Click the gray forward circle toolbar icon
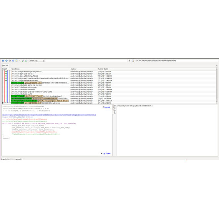This screenshot has height=219, width=219. point(10,61)
